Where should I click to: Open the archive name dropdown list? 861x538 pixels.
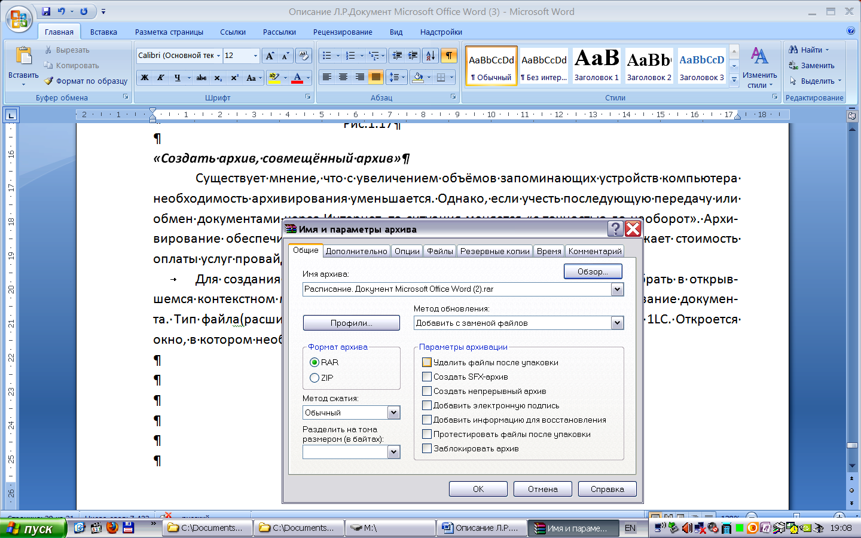(x=617, y=289)
